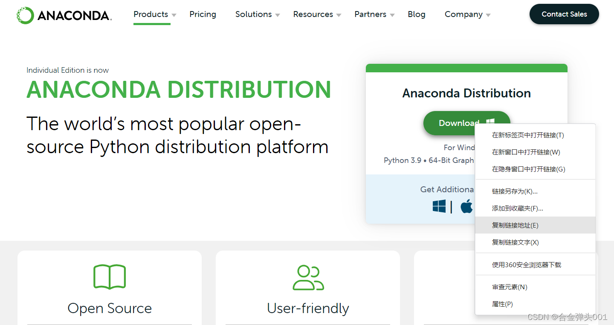The width and height of the screenshot is (614, 325).
Task: Select 属性(P) from the context menu
Action: (x=535, y=304)
